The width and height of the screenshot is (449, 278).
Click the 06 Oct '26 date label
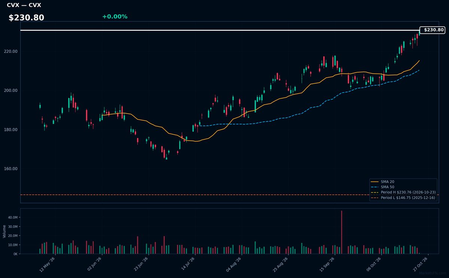[375, 264]
